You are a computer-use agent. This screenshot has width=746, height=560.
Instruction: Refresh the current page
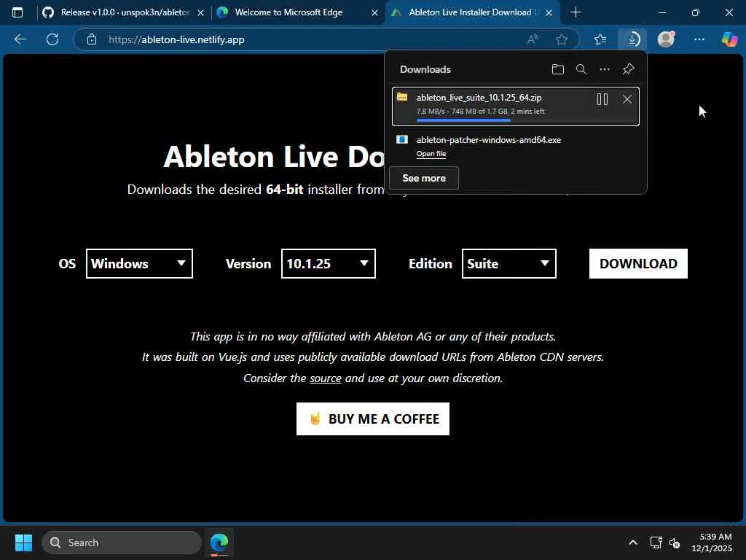52,39
